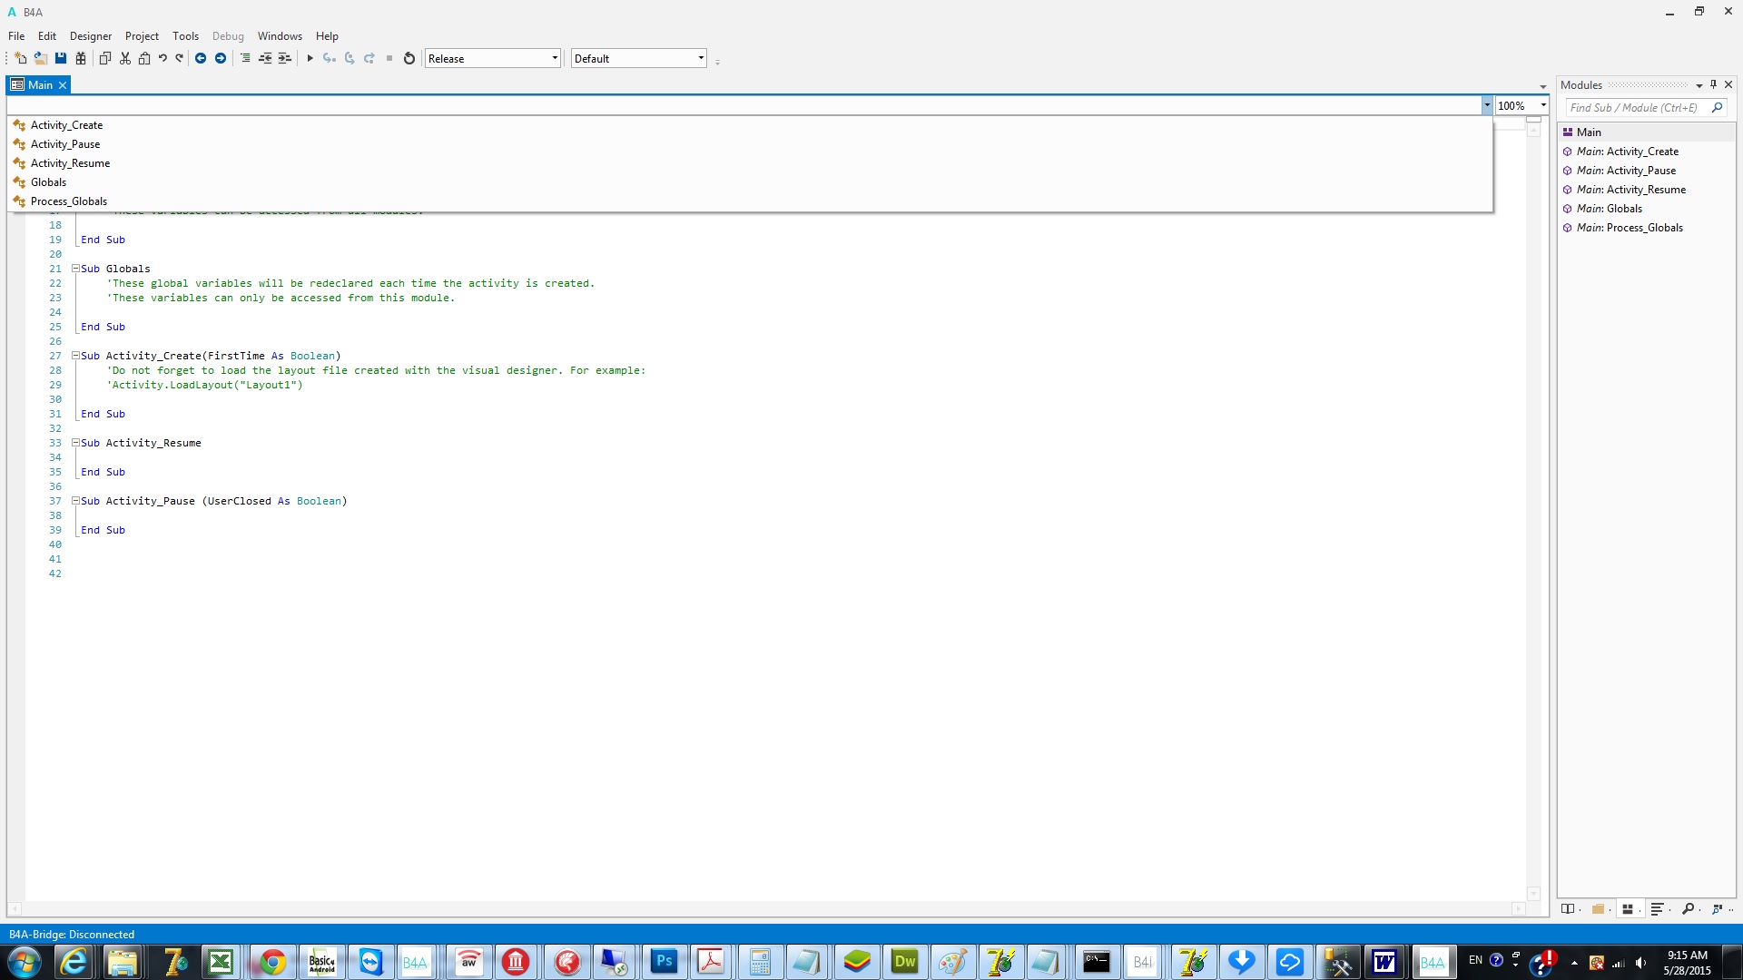Viewport: 1743px width, 980px height.
Task: Open the Default configuration dropdown
Action: click(639, 58)
